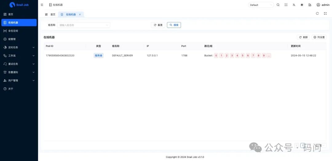Open the global search magnifier icon
Viewport: 332px width, 161px height.
278,5
